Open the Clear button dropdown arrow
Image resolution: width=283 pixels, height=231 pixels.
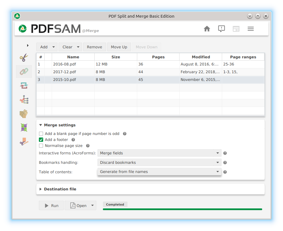[78, 47]
